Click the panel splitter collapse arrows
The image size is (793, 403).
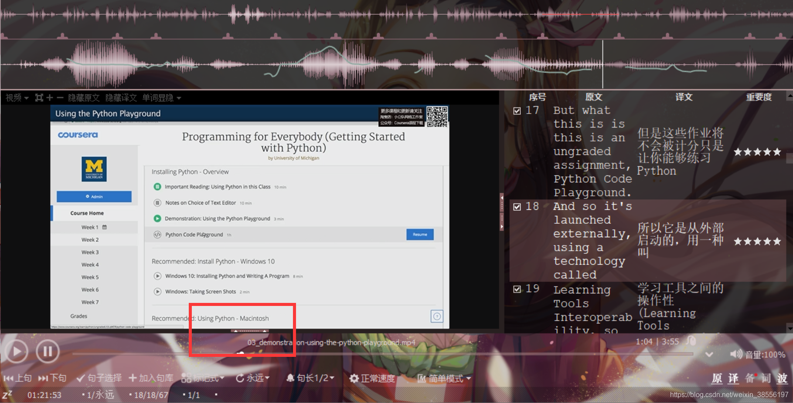[x=502, y=212]
